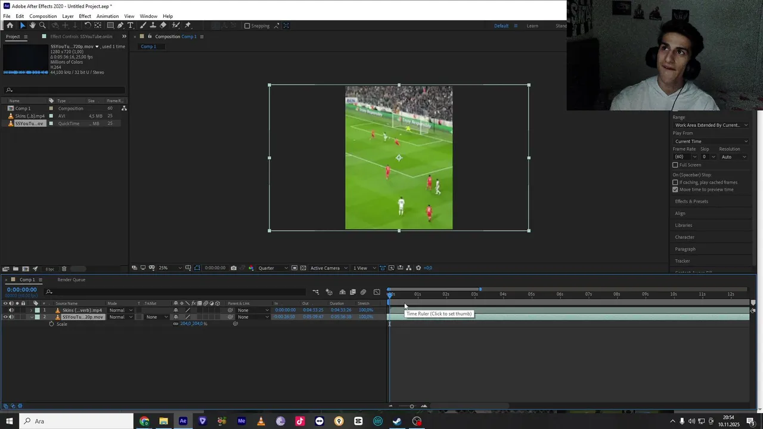Click the draft 3D icon in the timeline
The image size is (763, 429).
329,292
